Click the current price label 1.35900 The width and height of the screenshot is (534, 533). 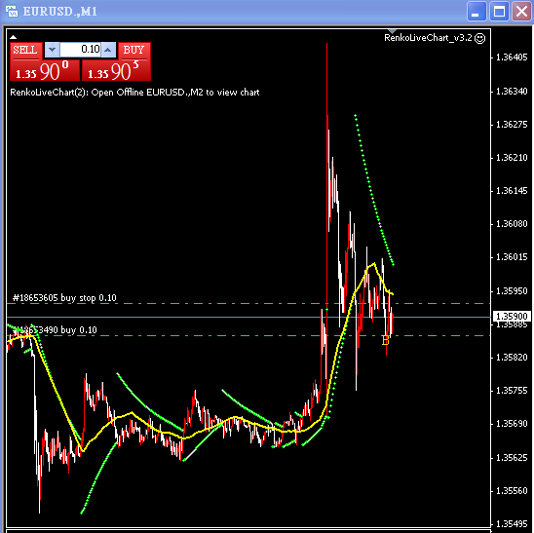tap(512, 317)
